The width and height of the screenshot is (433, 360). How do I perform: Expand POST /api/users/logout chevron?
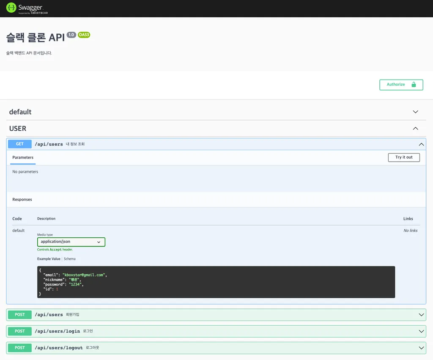point(421,348)
